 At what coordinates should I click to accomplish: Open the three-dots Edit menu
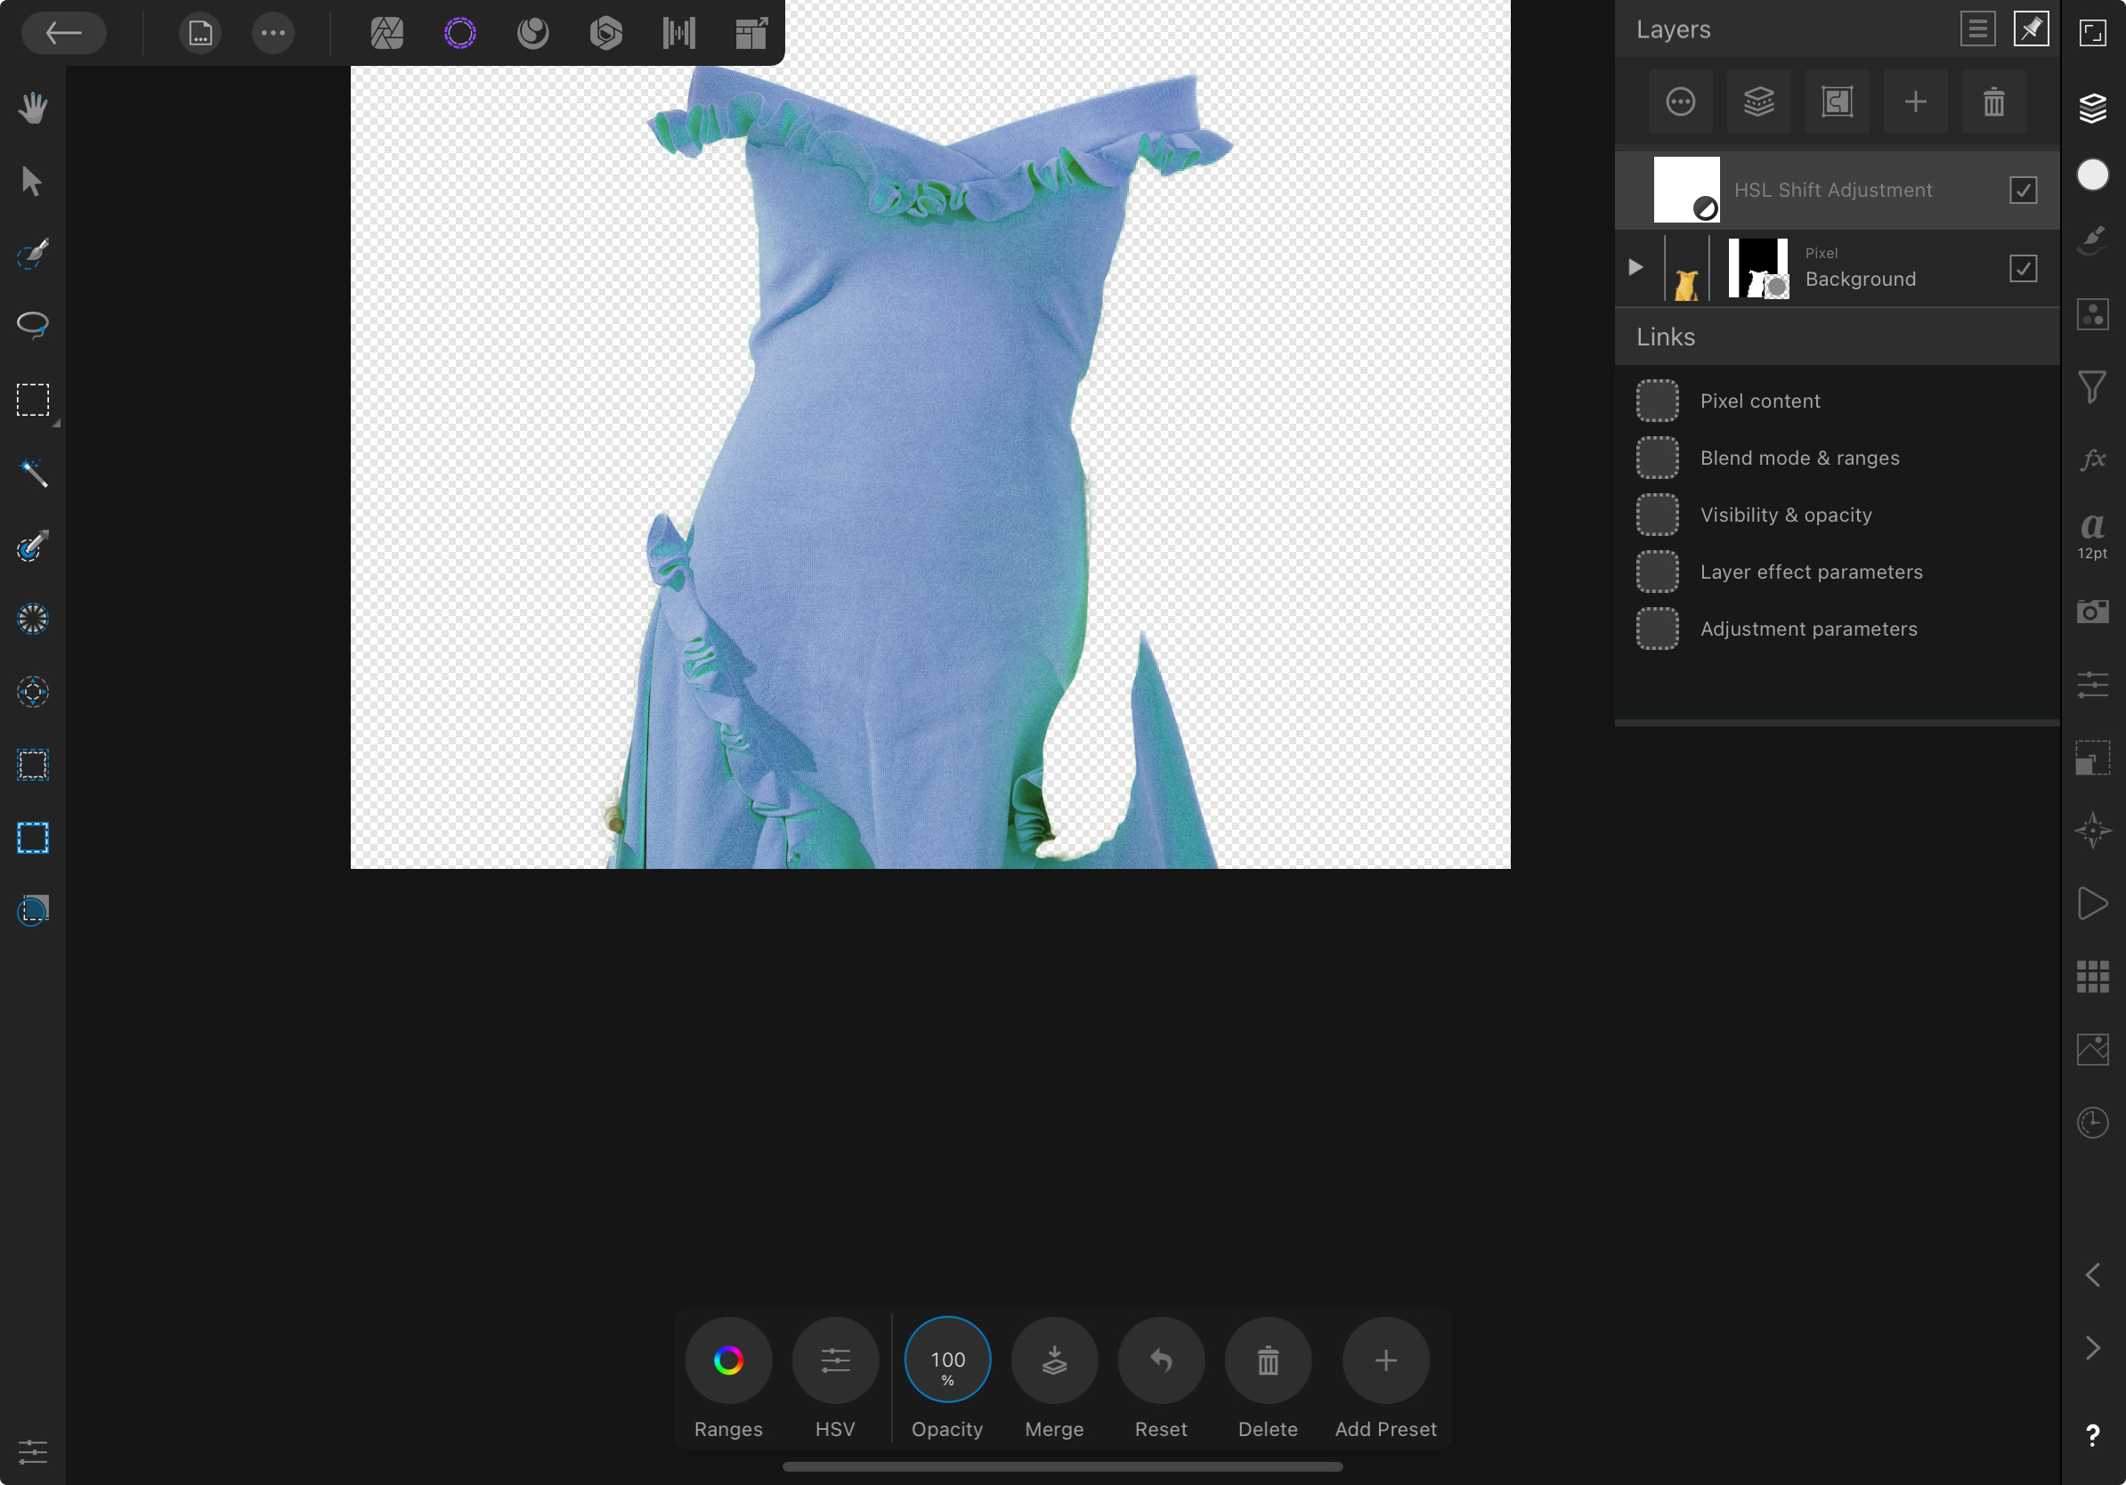[273, 33]
